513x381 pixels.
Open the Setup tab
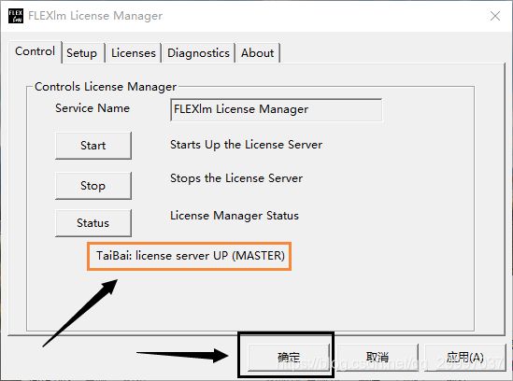point(82,53)
